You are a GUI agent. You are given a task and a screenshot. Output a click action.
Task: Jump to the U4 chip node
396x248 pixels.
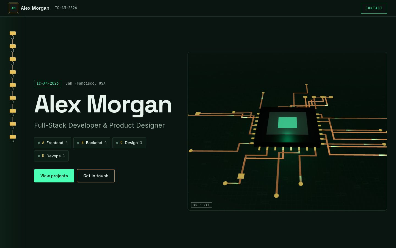tap(13, 74)
